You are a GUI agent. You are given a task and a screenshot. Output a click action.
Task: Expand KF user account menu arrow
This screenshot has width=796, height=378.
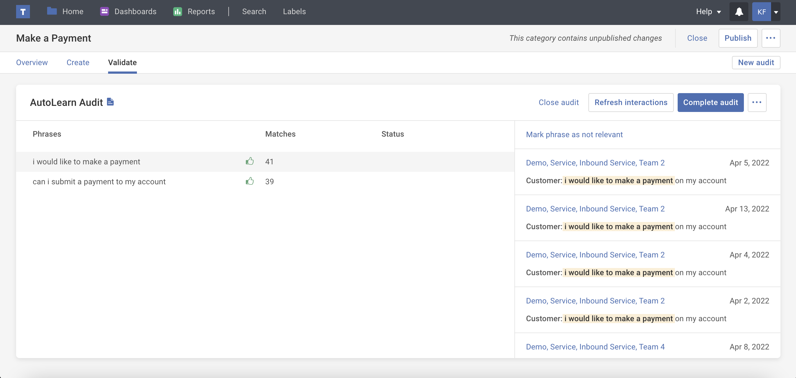click(775, 12)
